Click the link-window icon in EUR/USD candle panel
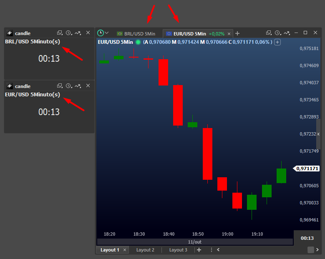 pyautogui.click(x=60, y=86)
